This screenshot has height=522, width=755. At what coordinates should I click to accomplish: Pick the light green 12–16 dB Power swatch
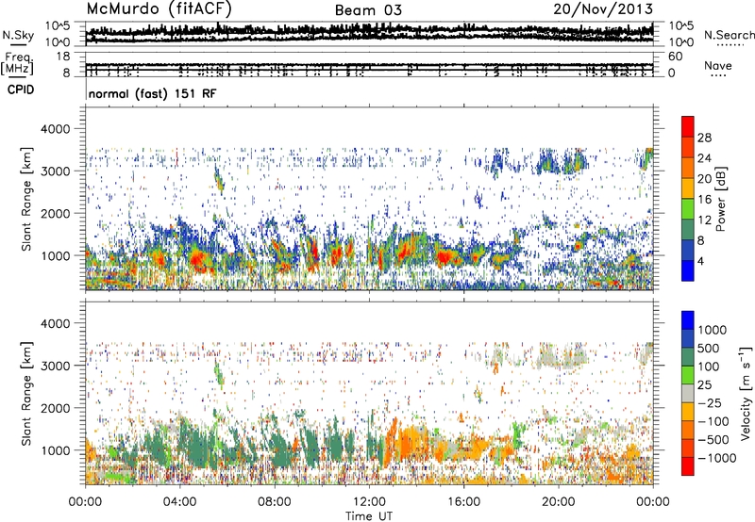coord(688,208)
